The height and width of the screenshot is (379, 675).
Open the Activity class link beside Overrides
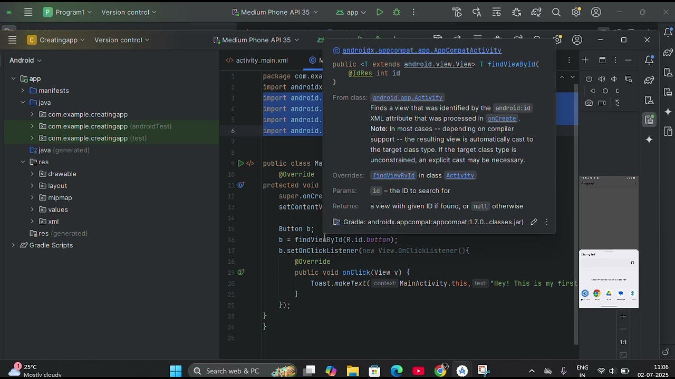point(460,175)
